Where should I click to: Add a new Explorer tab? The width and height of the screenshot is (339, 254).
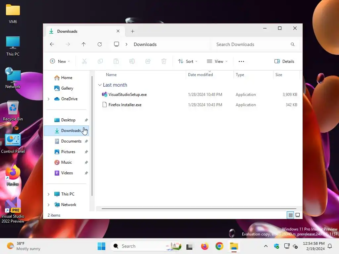coord(133,31)
